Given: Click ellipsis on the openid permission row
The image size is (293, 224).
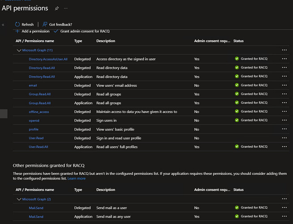Looking at the screenshot, I should 284,120.
